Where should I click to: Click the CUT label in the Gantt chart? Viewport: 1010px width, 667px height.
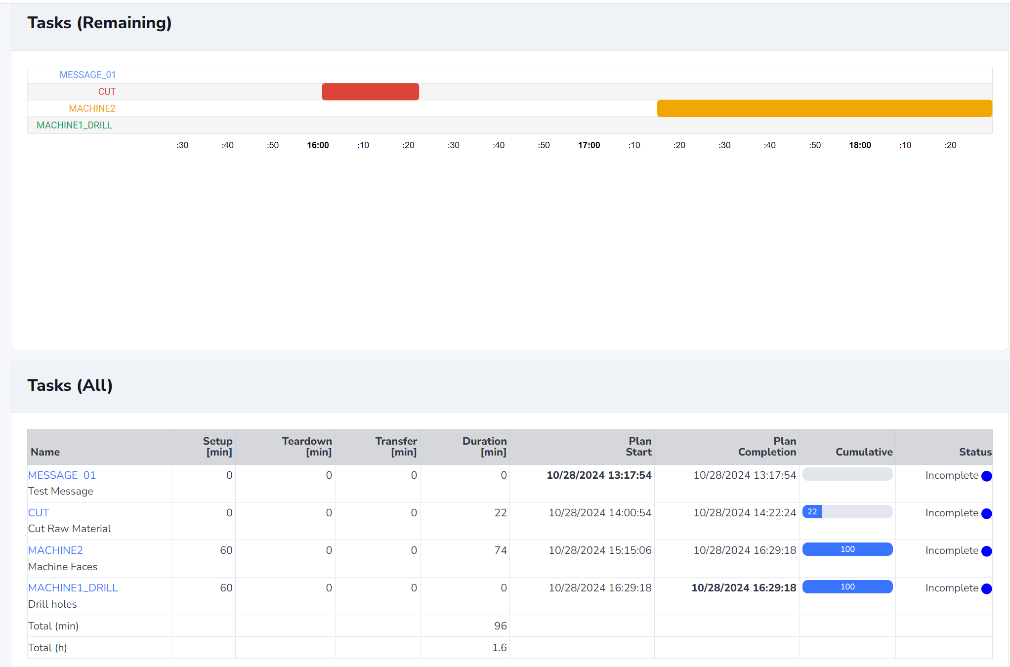click(107, 91)
